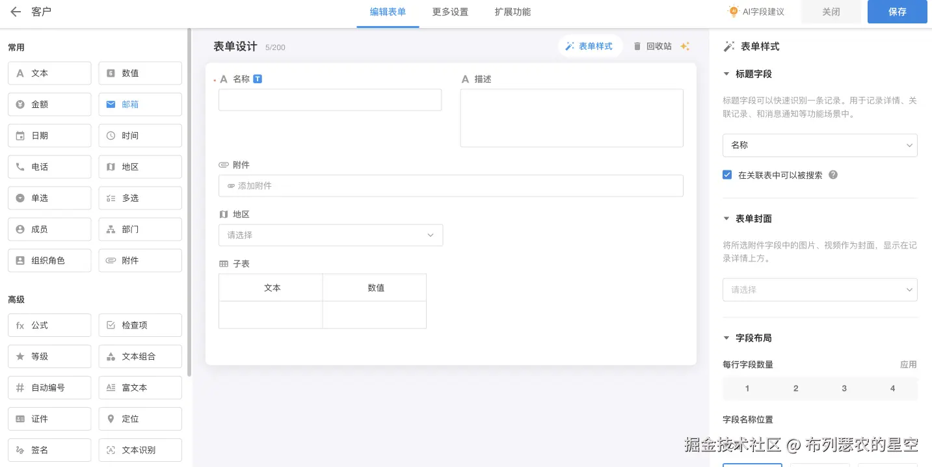
Task: Add a 富文本 rich text field
Action: pyautogui.click(x=140, y=388)
